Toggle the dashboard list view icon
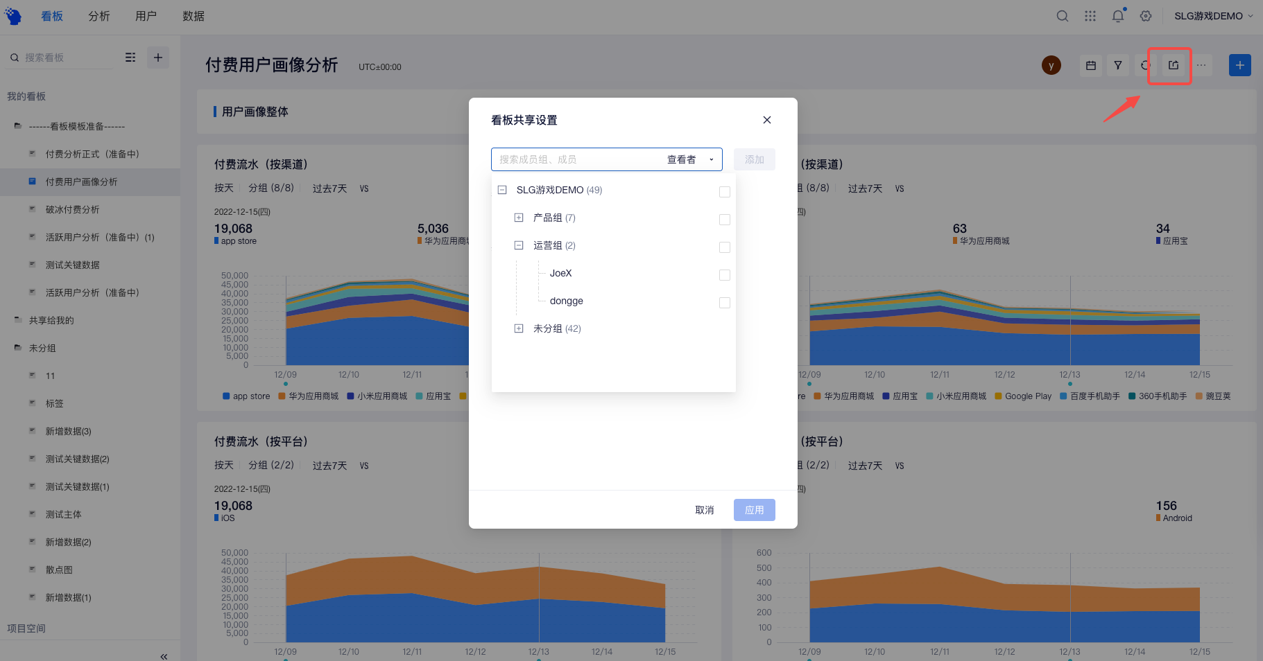 click(130, 58)
